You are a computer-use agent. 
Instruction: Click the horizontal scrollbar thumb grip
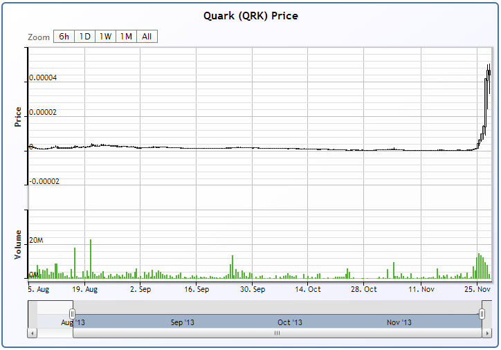pyautogui.click(x=277, y=333)
